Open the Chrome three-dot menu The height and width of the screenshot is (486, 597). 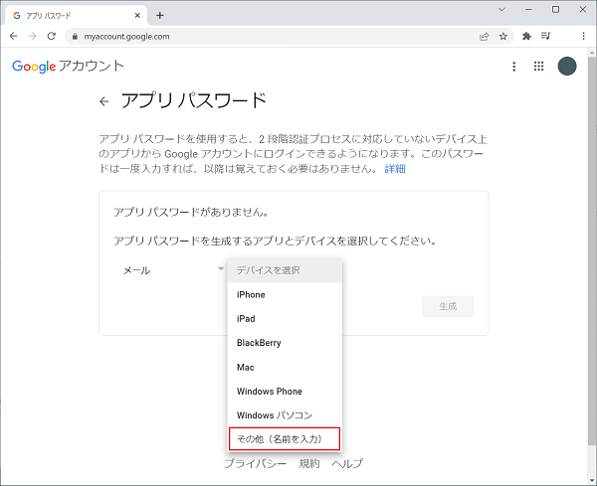(581, 36)
